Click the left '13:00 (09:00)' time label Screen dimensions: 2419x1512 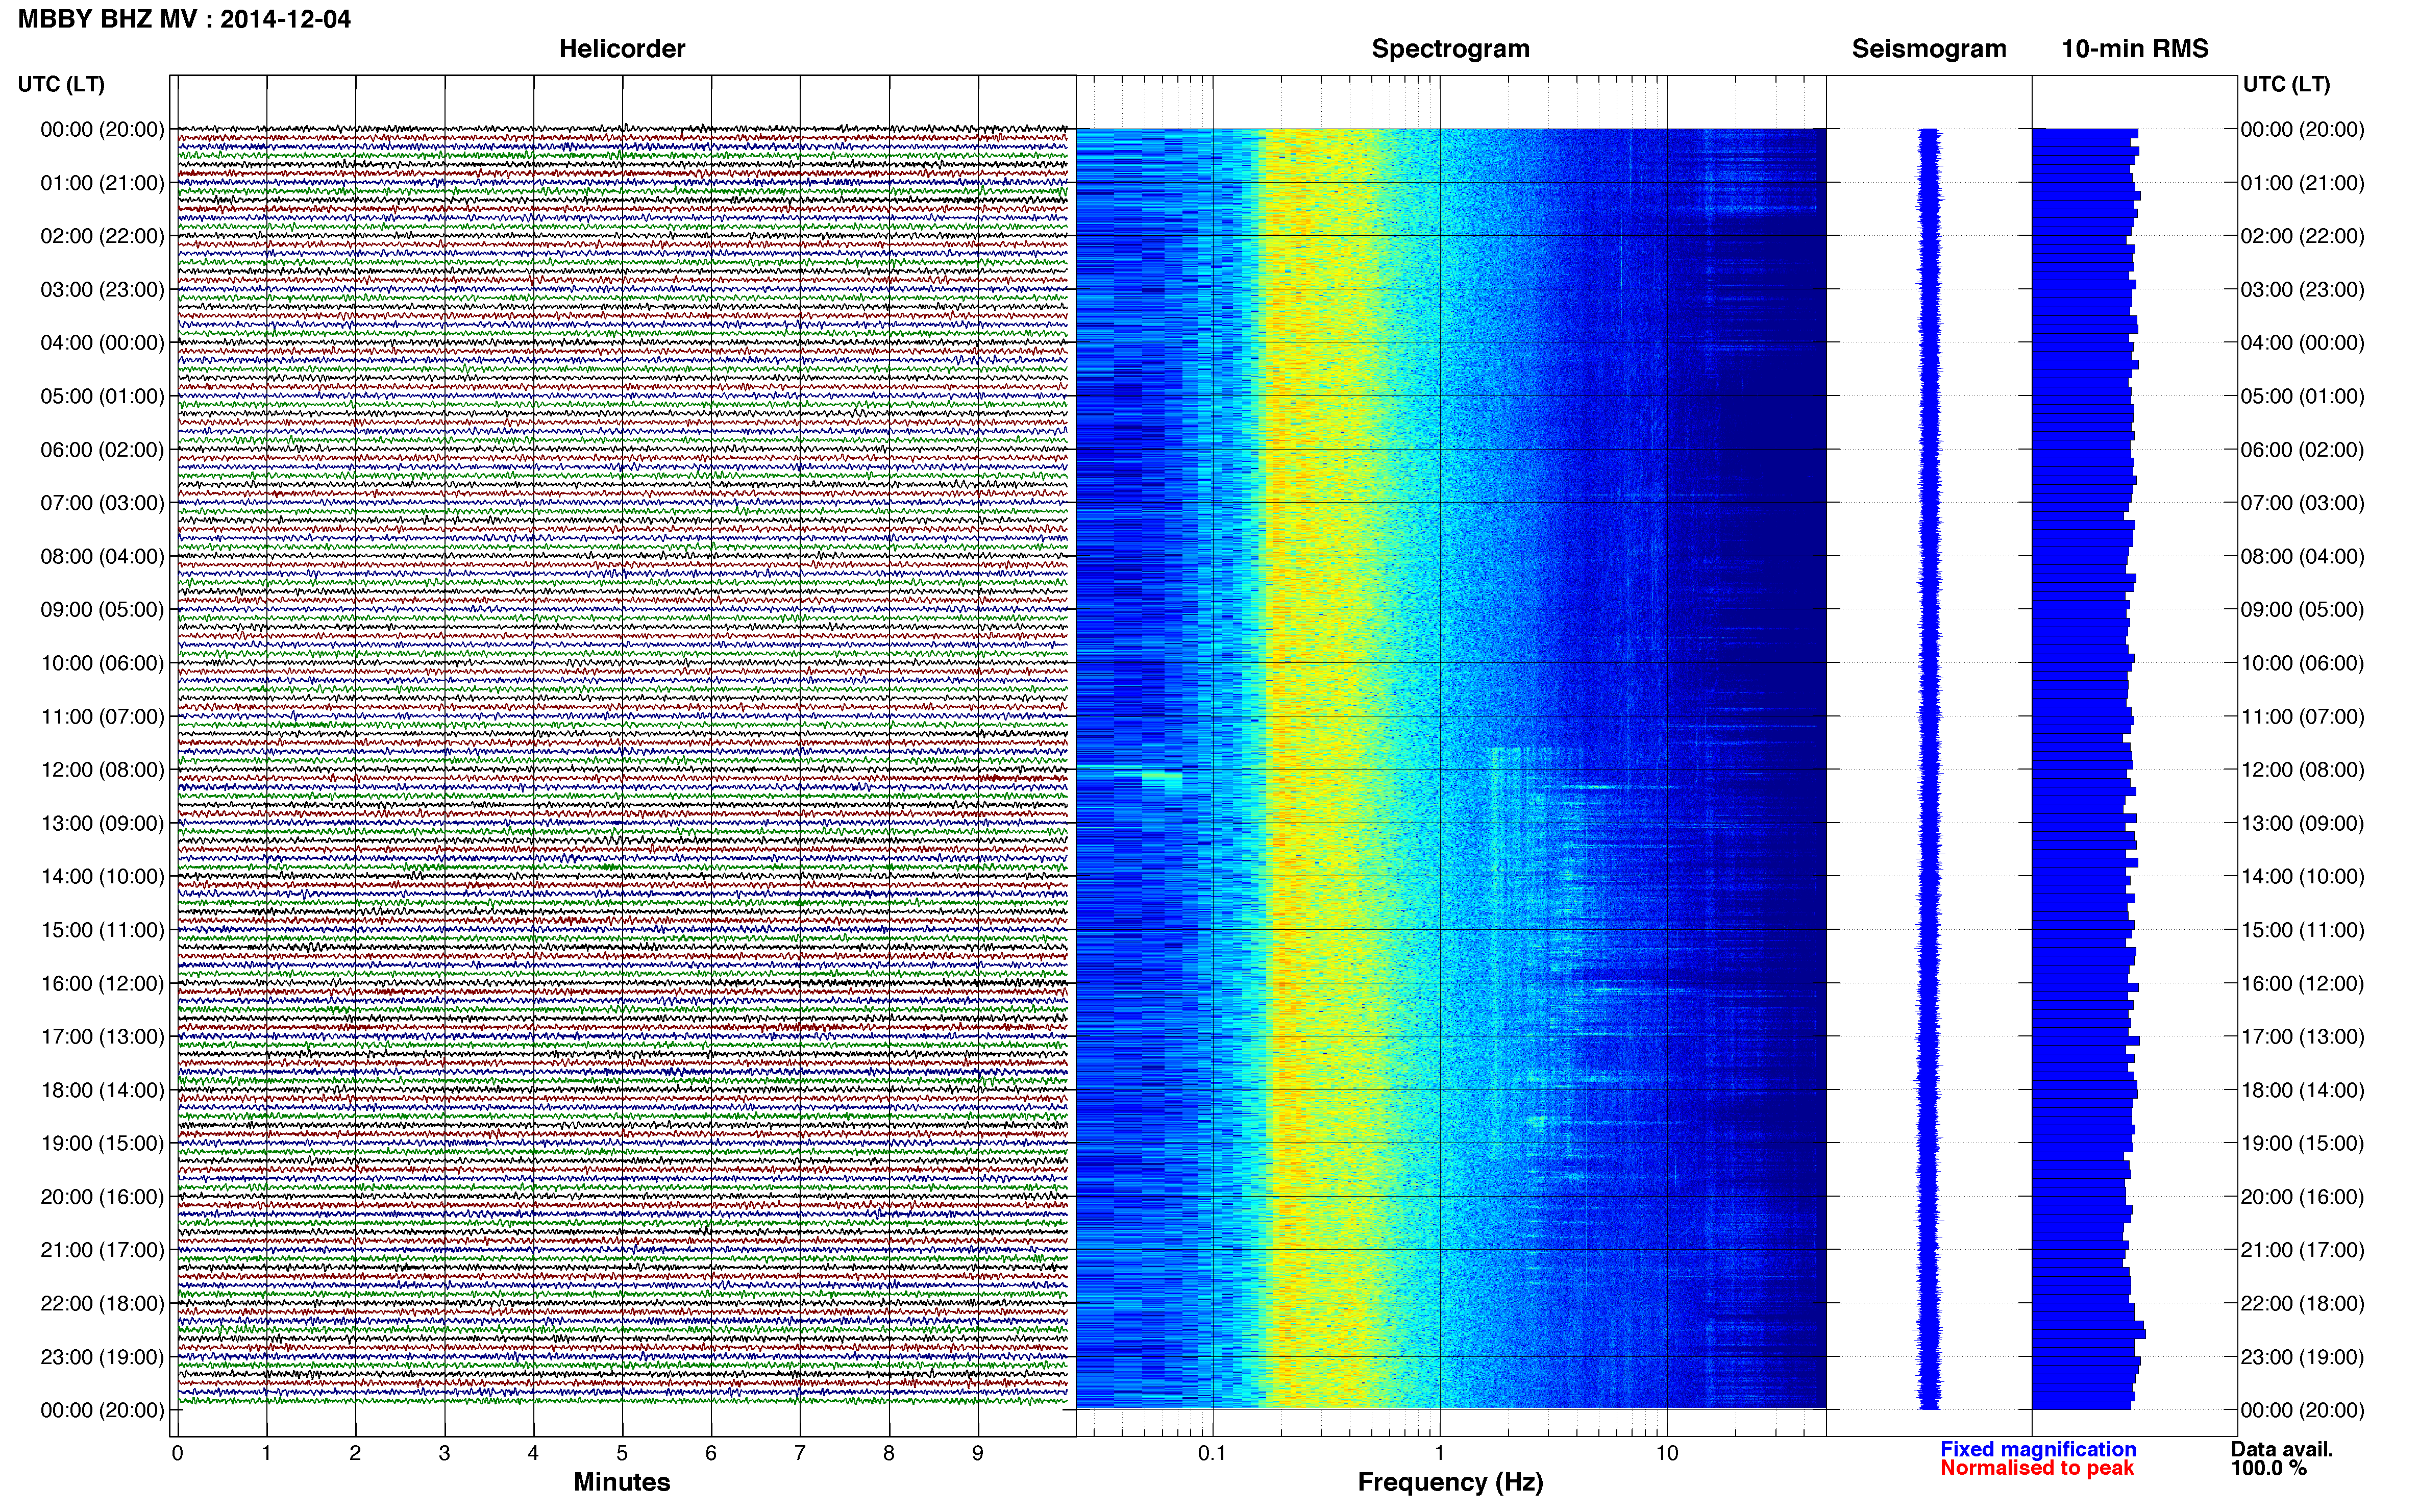[x=102, y=823]
